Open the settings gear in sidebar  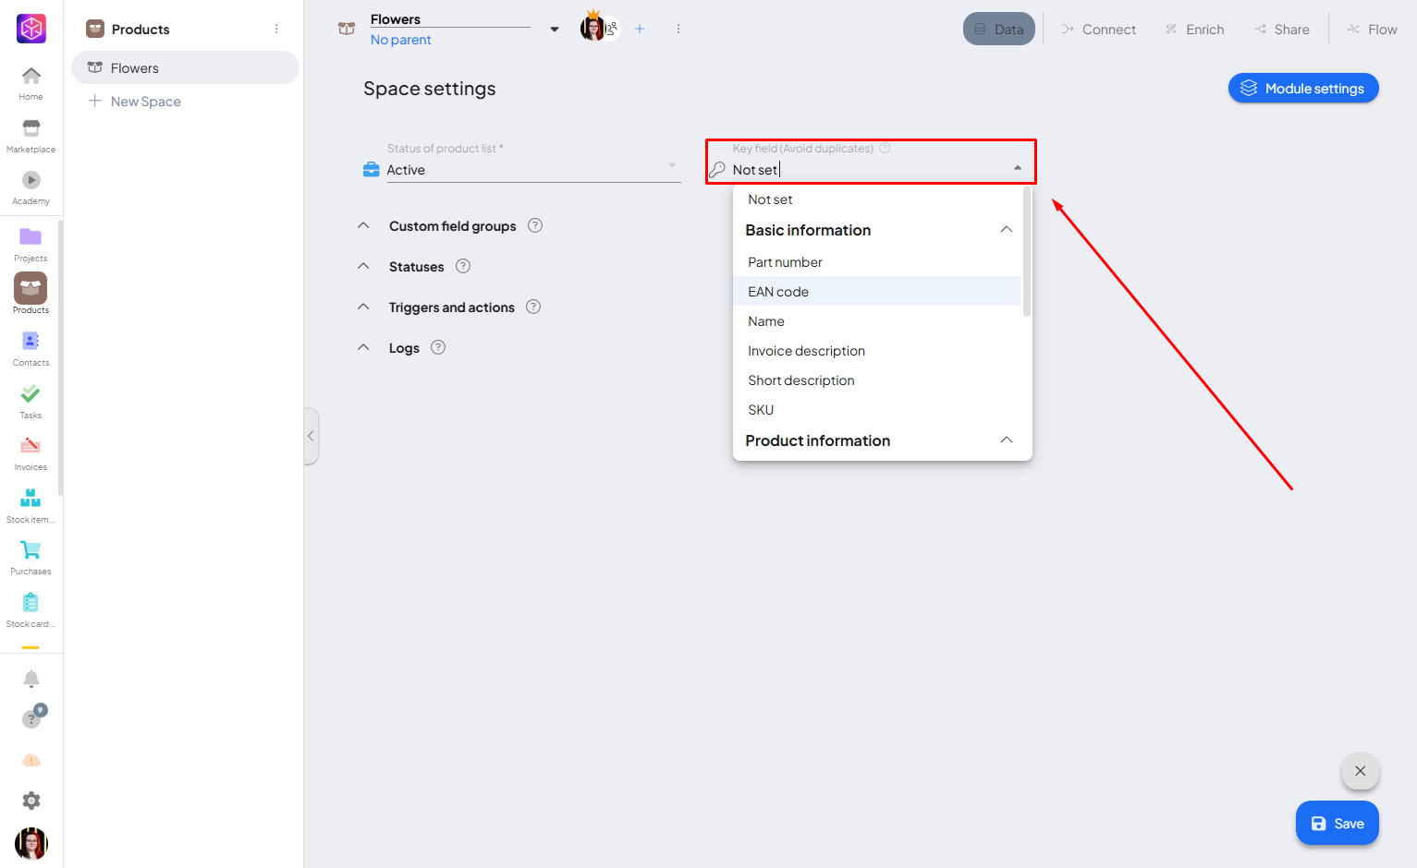point(31,801)
